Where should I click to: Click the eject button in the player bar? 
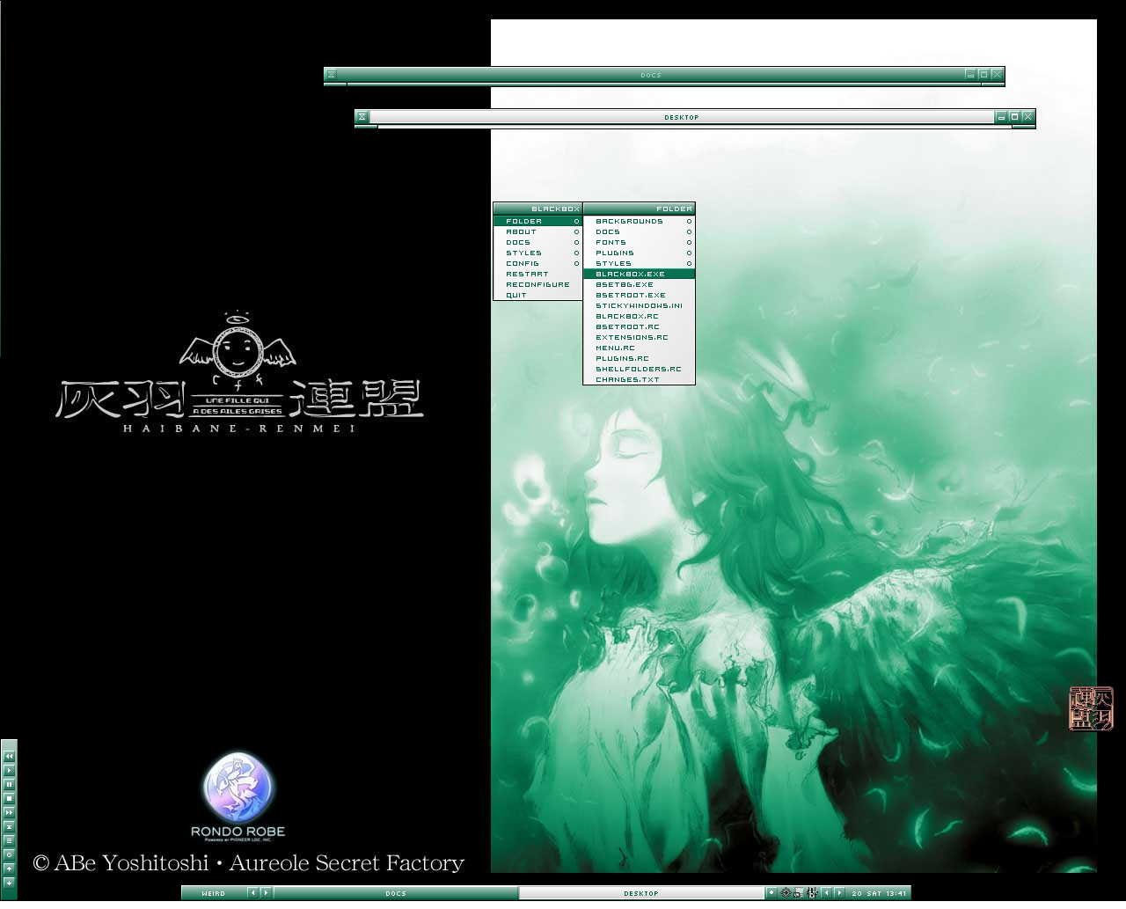point(9,826)
